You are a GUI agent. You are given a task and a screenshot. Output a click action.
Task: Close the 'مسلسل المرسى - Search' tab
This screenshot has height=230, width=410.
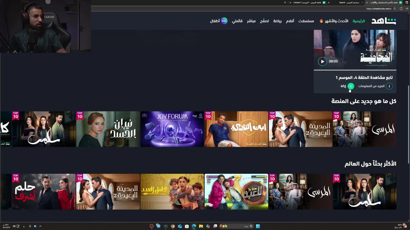tap(329, 3)
